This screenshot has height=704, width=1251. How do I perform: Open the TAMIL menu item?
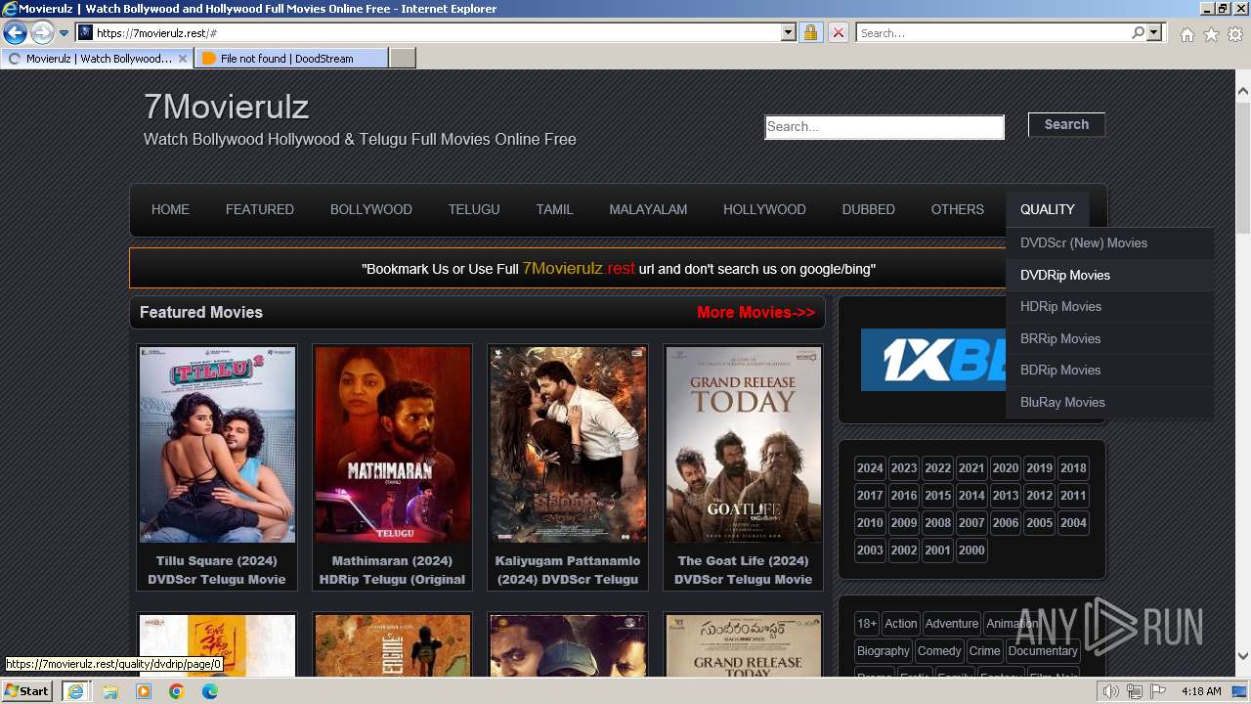click(554, 209)
